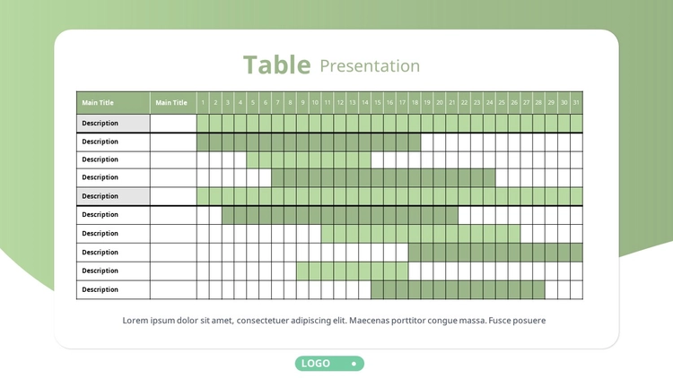Select day 15 column header
Screen dimensions: 673x378
click(377, 103)
